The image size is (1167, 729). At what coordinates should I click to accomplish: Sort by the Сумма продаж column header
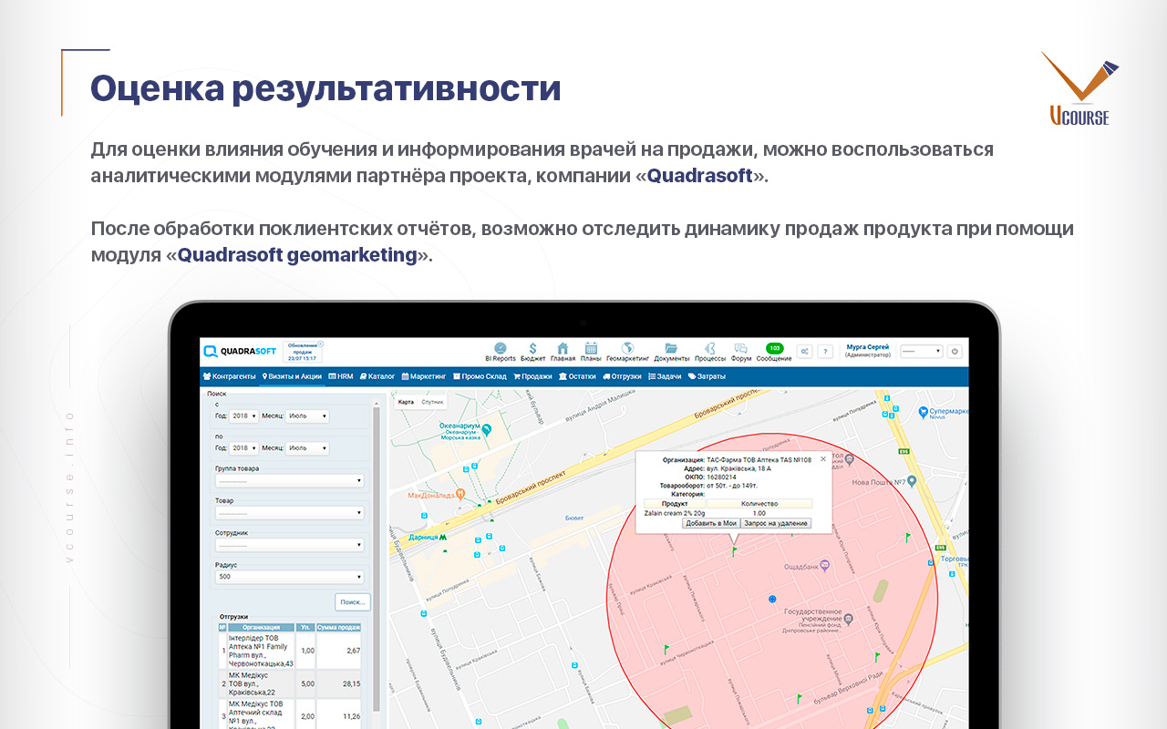338,627
